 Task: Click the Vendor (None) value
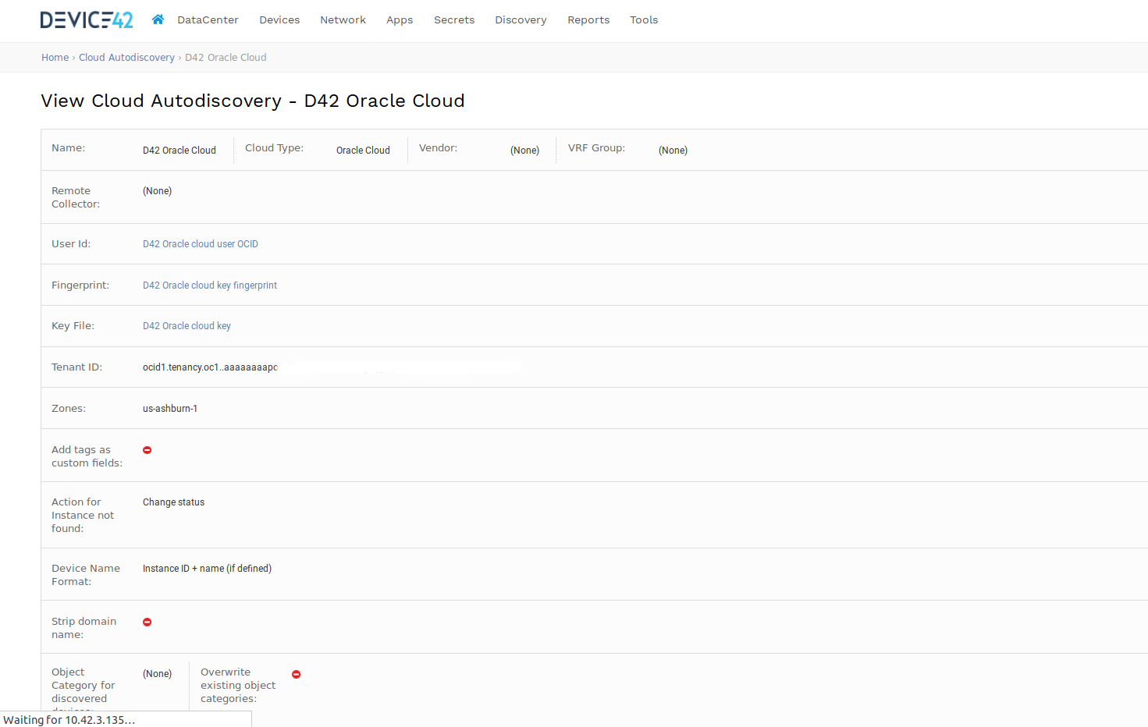(x=524, y=151)
